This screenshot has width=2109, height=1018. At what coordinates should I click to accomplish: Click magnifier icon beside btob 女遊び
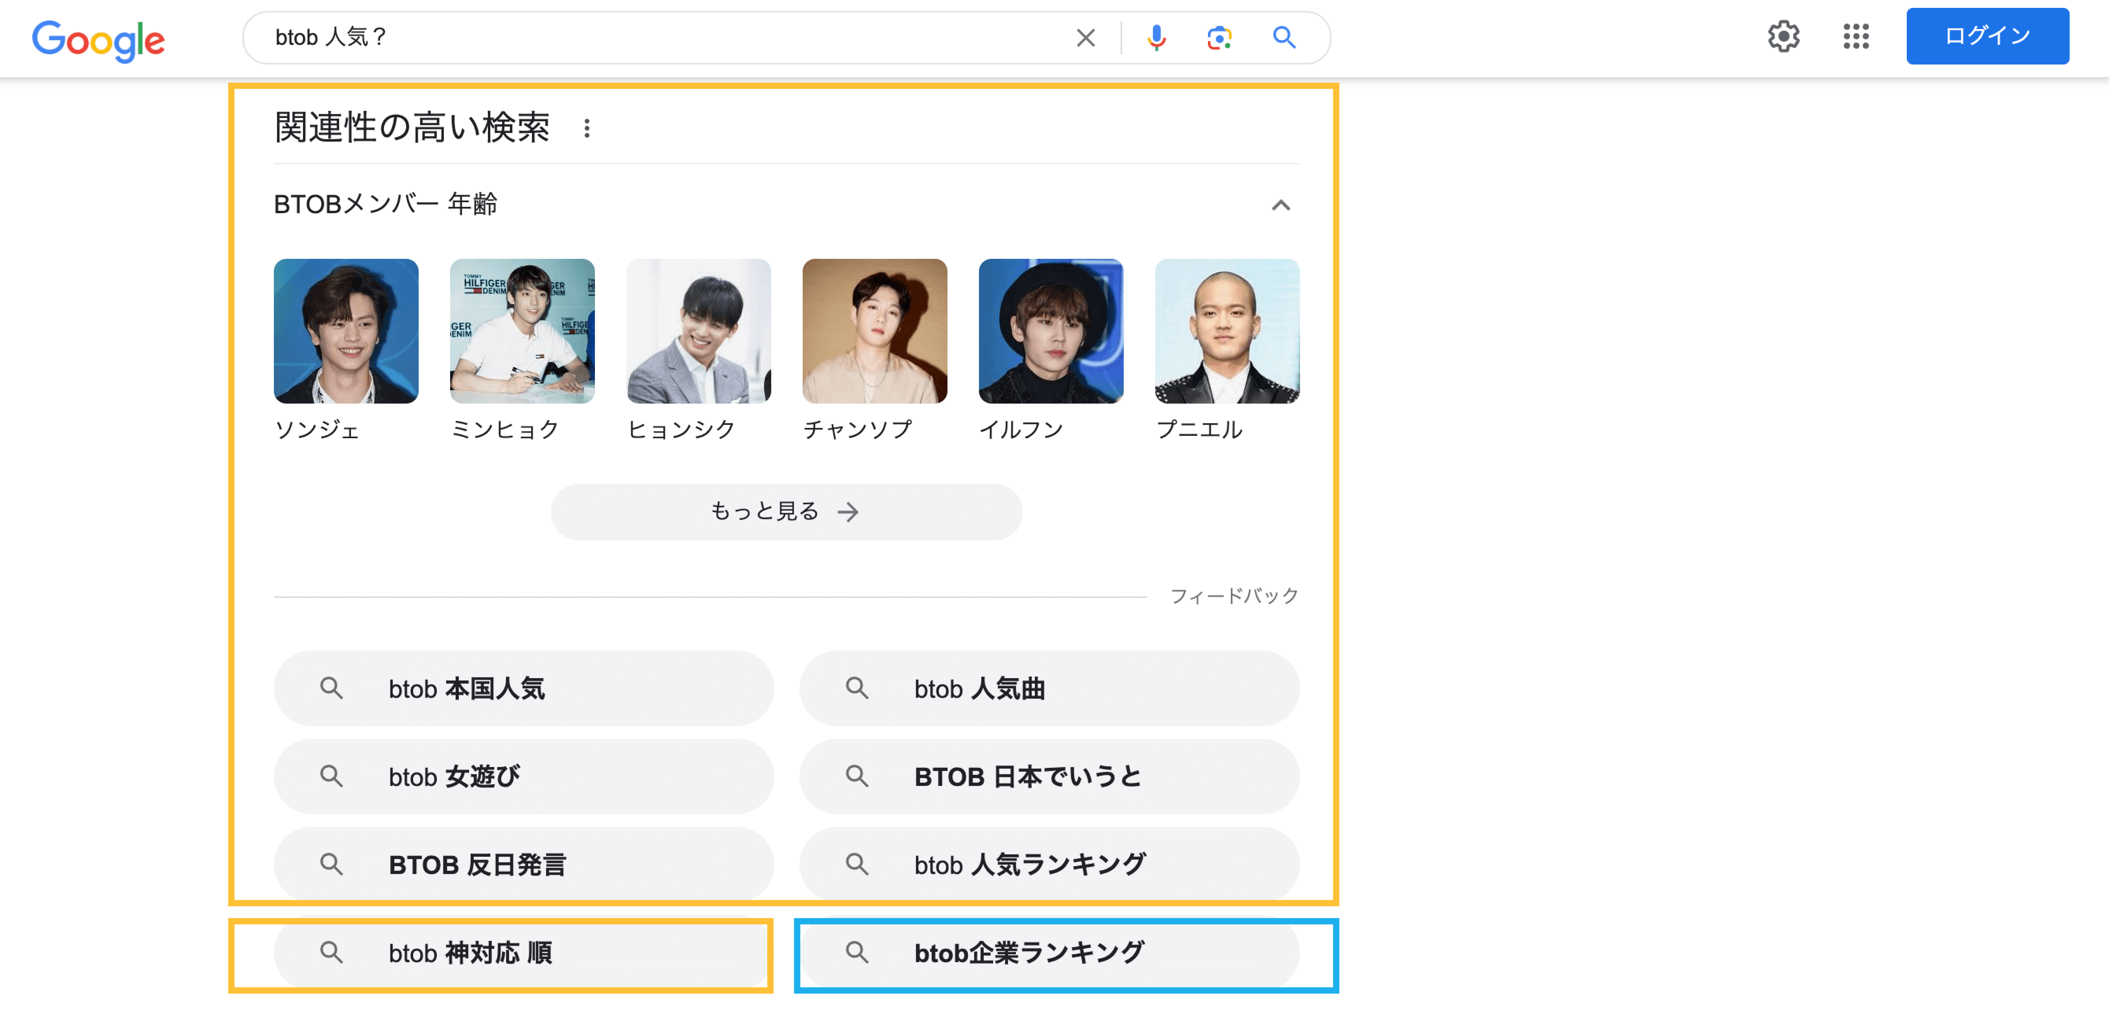[x=331, y=776]
